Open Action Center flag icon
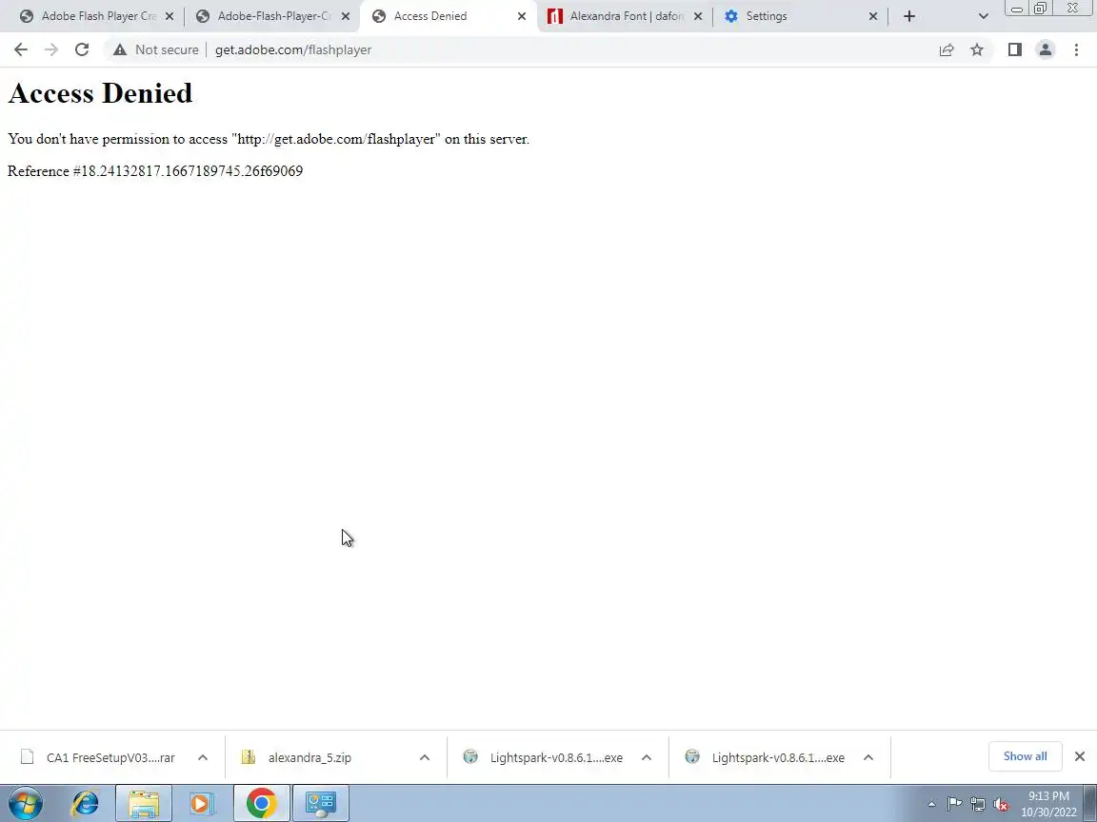The width and height of the screenshot is (1097, 822). [x=954, y=804]
